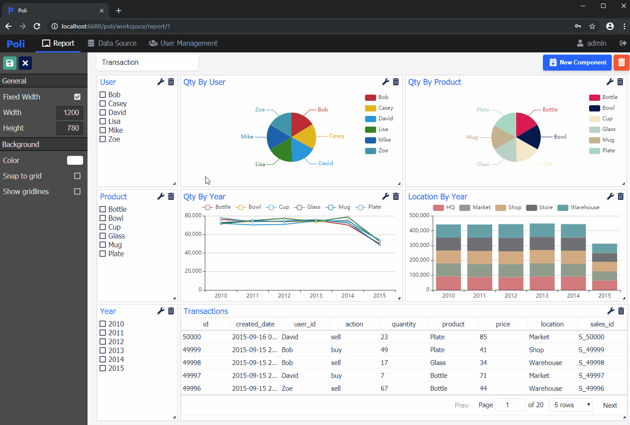
Task: Remove the Transactions table via trash icon
Action: click(x=621, y=311)
